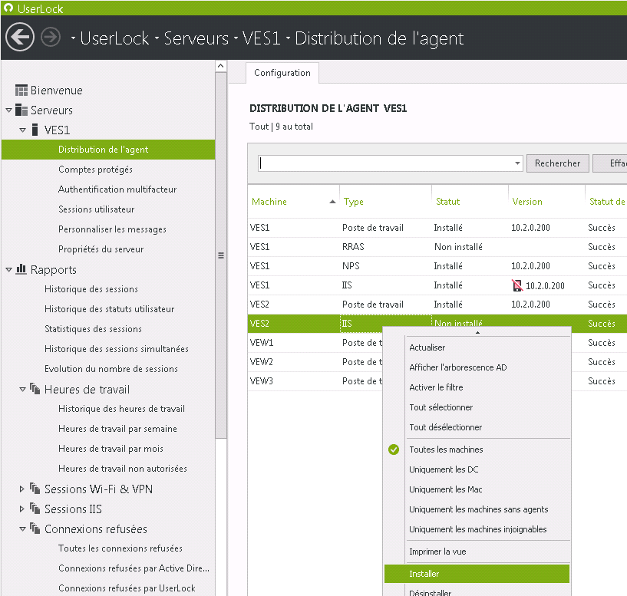Click the Bienvenue grid icon
627x596 pixels.
(21, 91)
